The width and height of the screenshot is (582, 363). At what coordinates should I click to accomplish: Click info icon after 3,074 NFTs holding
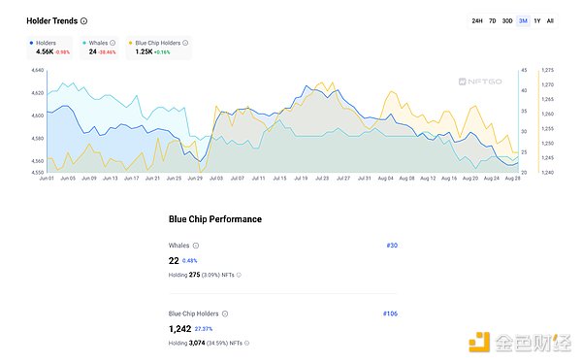246,343
